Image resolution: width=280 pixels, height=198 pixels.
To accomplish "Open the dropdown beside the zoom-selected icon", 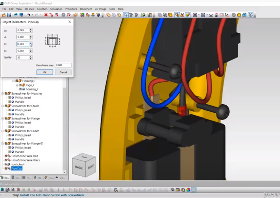I will pyautogui.click(x=207, y=15).
